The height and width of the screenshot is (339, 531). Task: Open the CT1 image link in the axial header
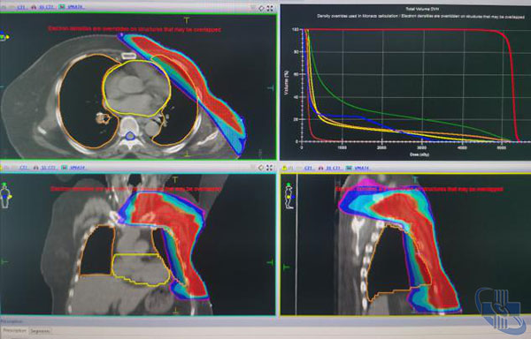pyautogui.click(x=21, y=7)
